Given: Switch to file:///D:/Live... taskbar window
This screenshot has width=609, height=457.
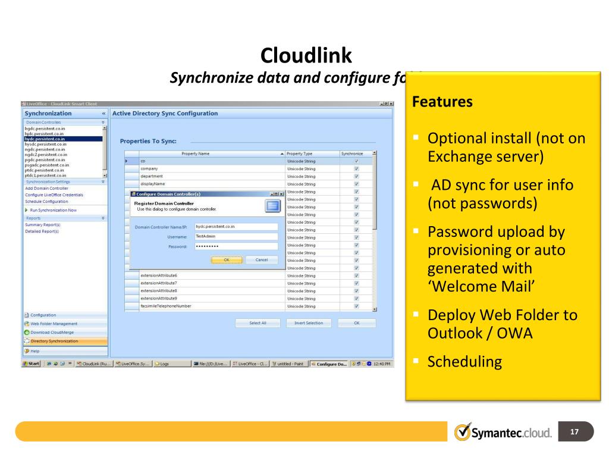Looking at the screenshot, I should coord(211,364).
